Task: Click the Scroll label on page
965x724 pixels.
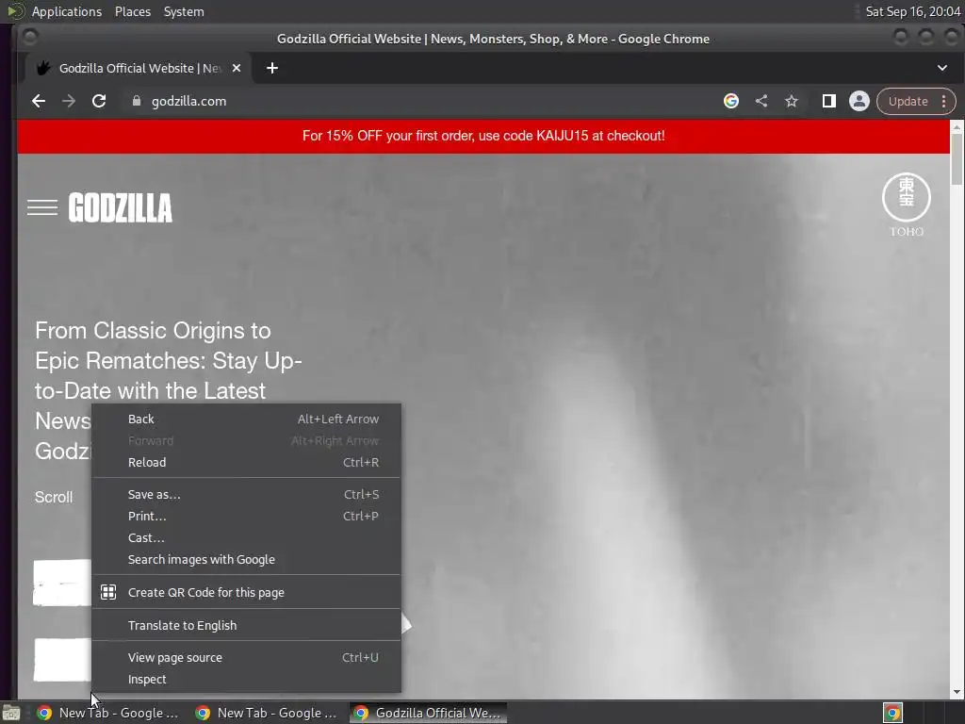Action: coord(54,497)
